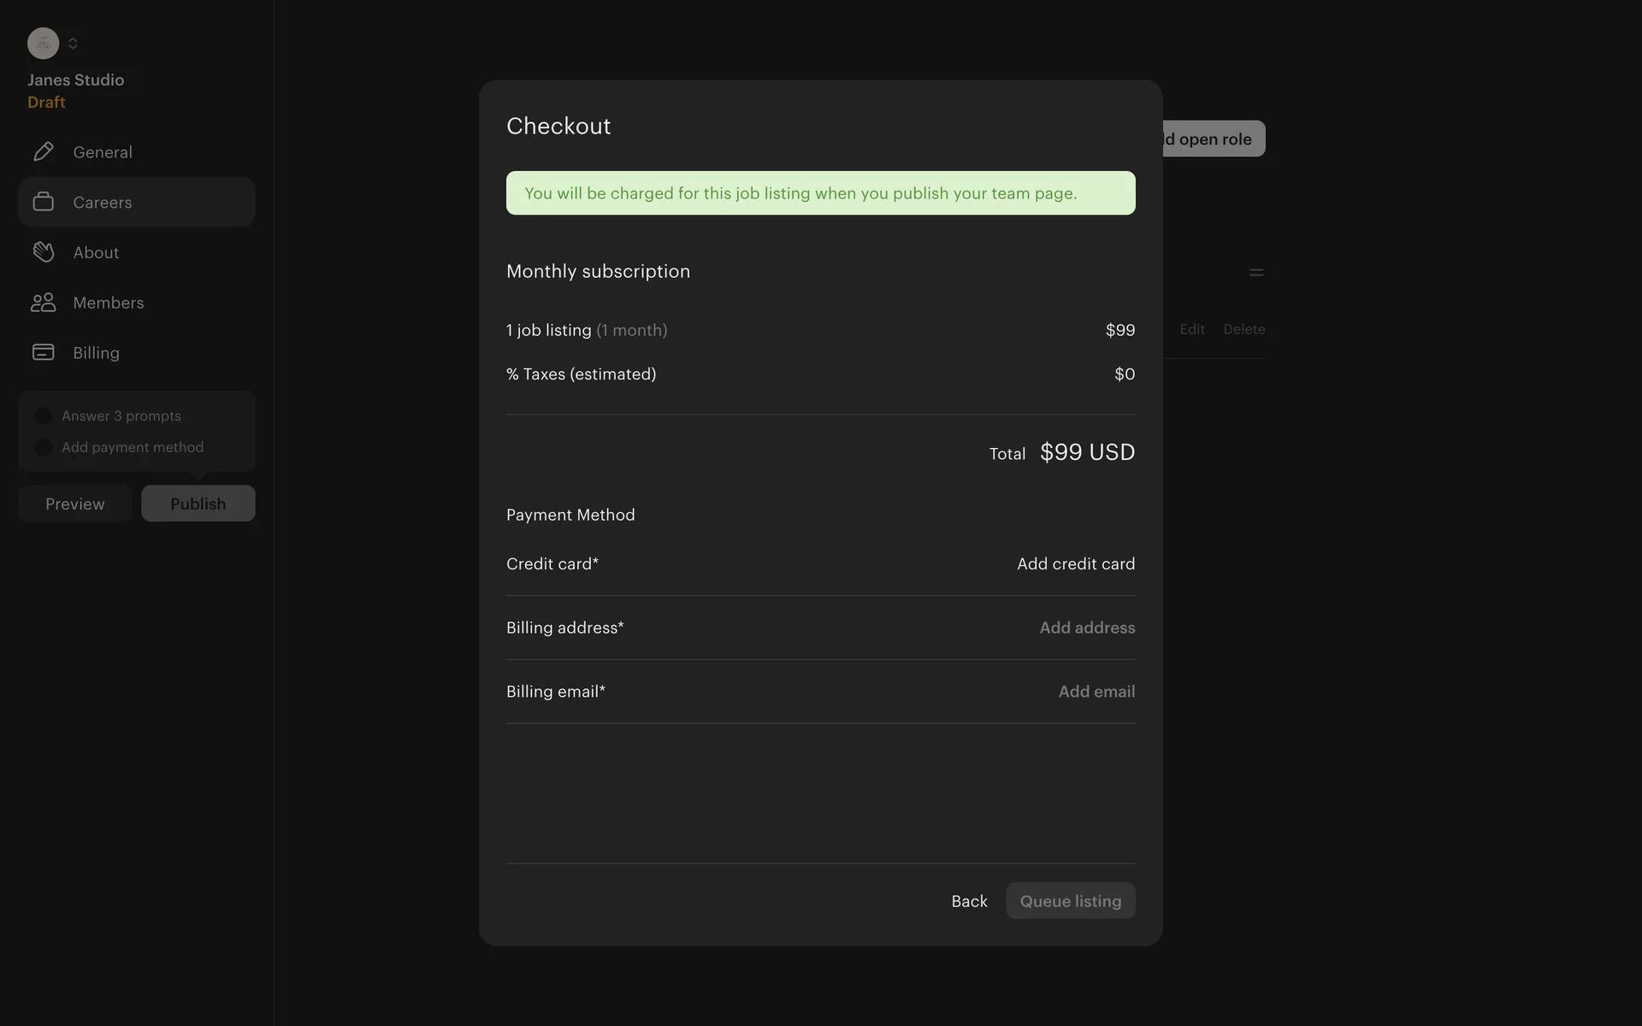Click the About waving hand icon
Viewport: 1642px width, 1026px height.
point(44,252)
